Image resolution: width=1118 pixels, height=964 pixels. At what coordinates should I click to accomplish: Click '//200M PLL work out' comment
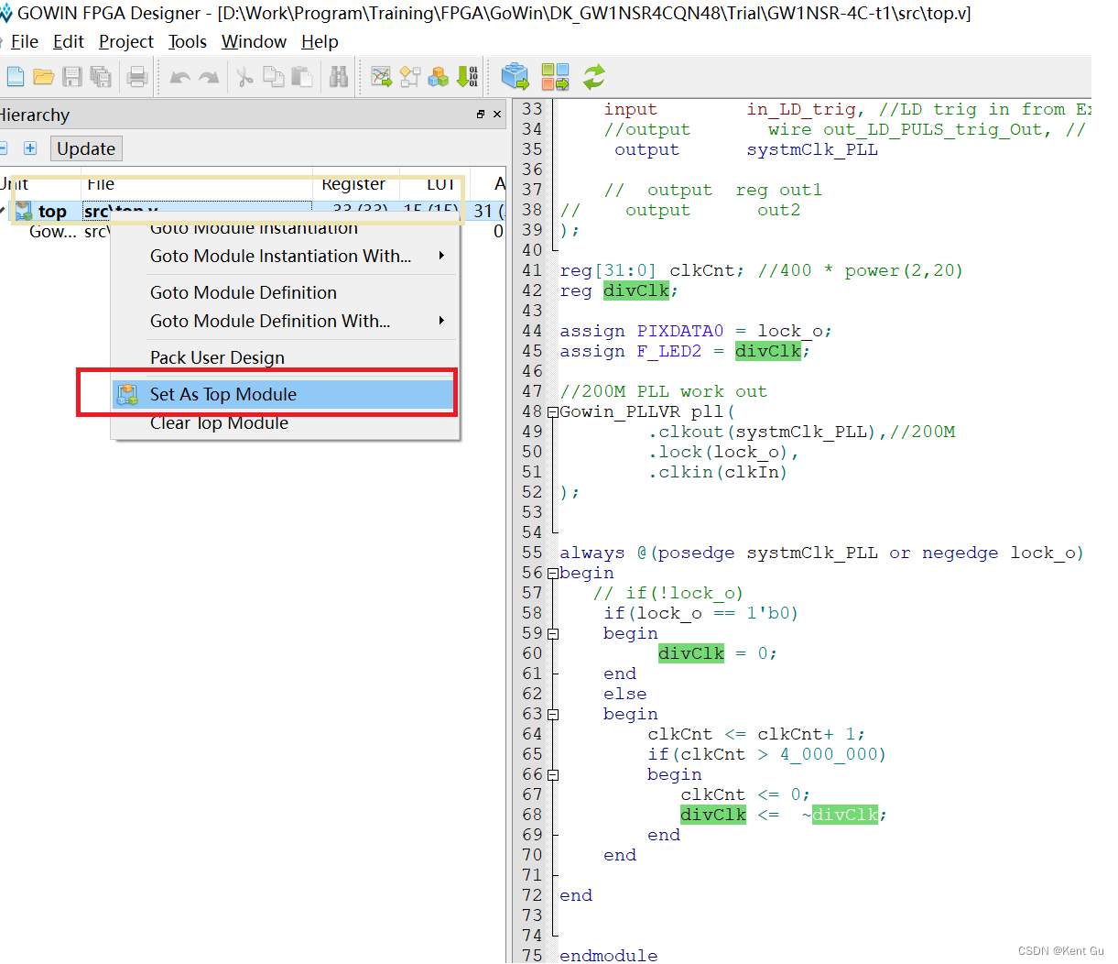[663, 391]
